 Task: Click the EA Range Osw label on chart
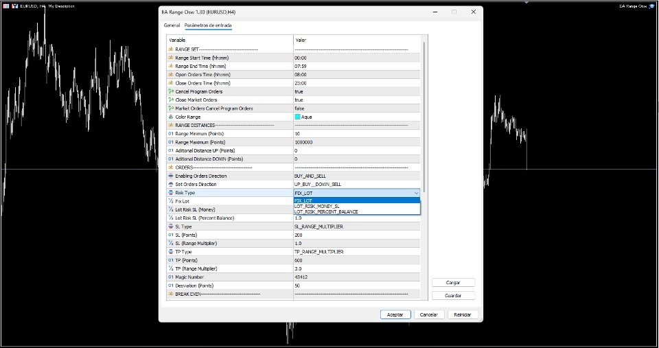633,6
